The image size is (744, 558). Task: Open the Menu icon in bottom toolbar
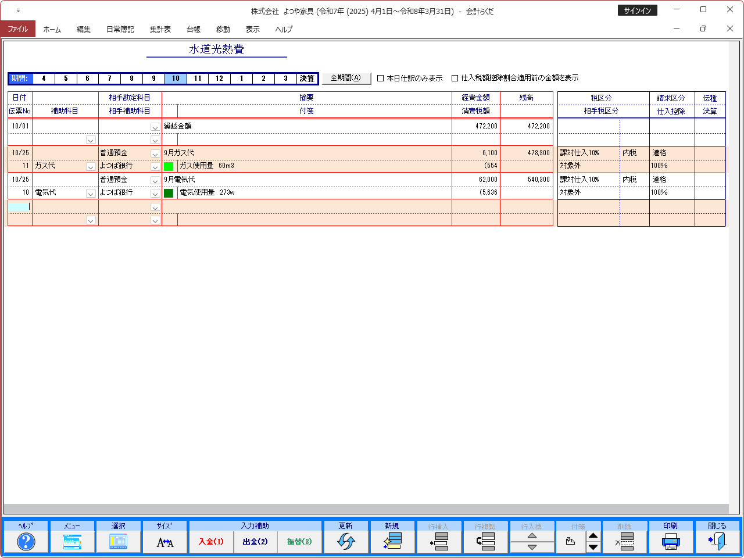click(72, 542)
